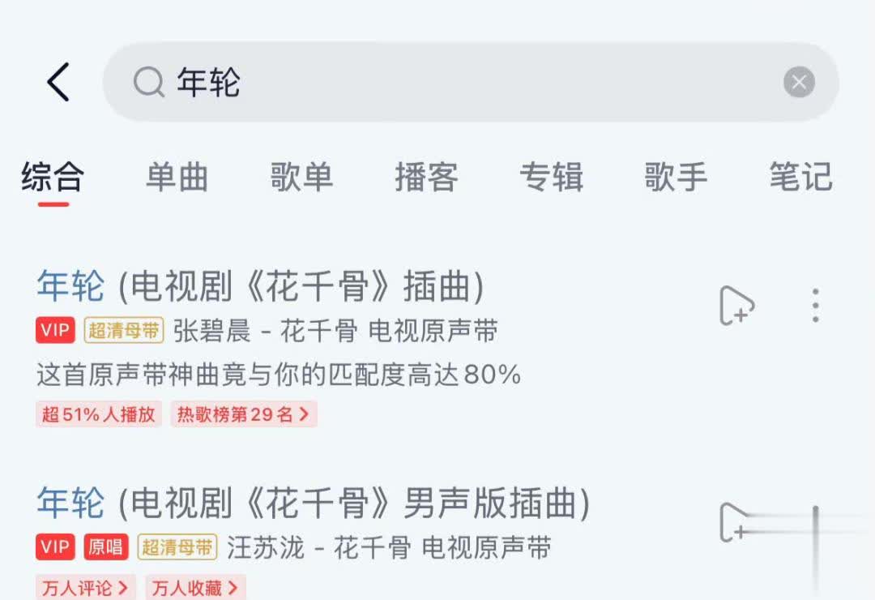Show the 歌手 tab results

(677, 177)
